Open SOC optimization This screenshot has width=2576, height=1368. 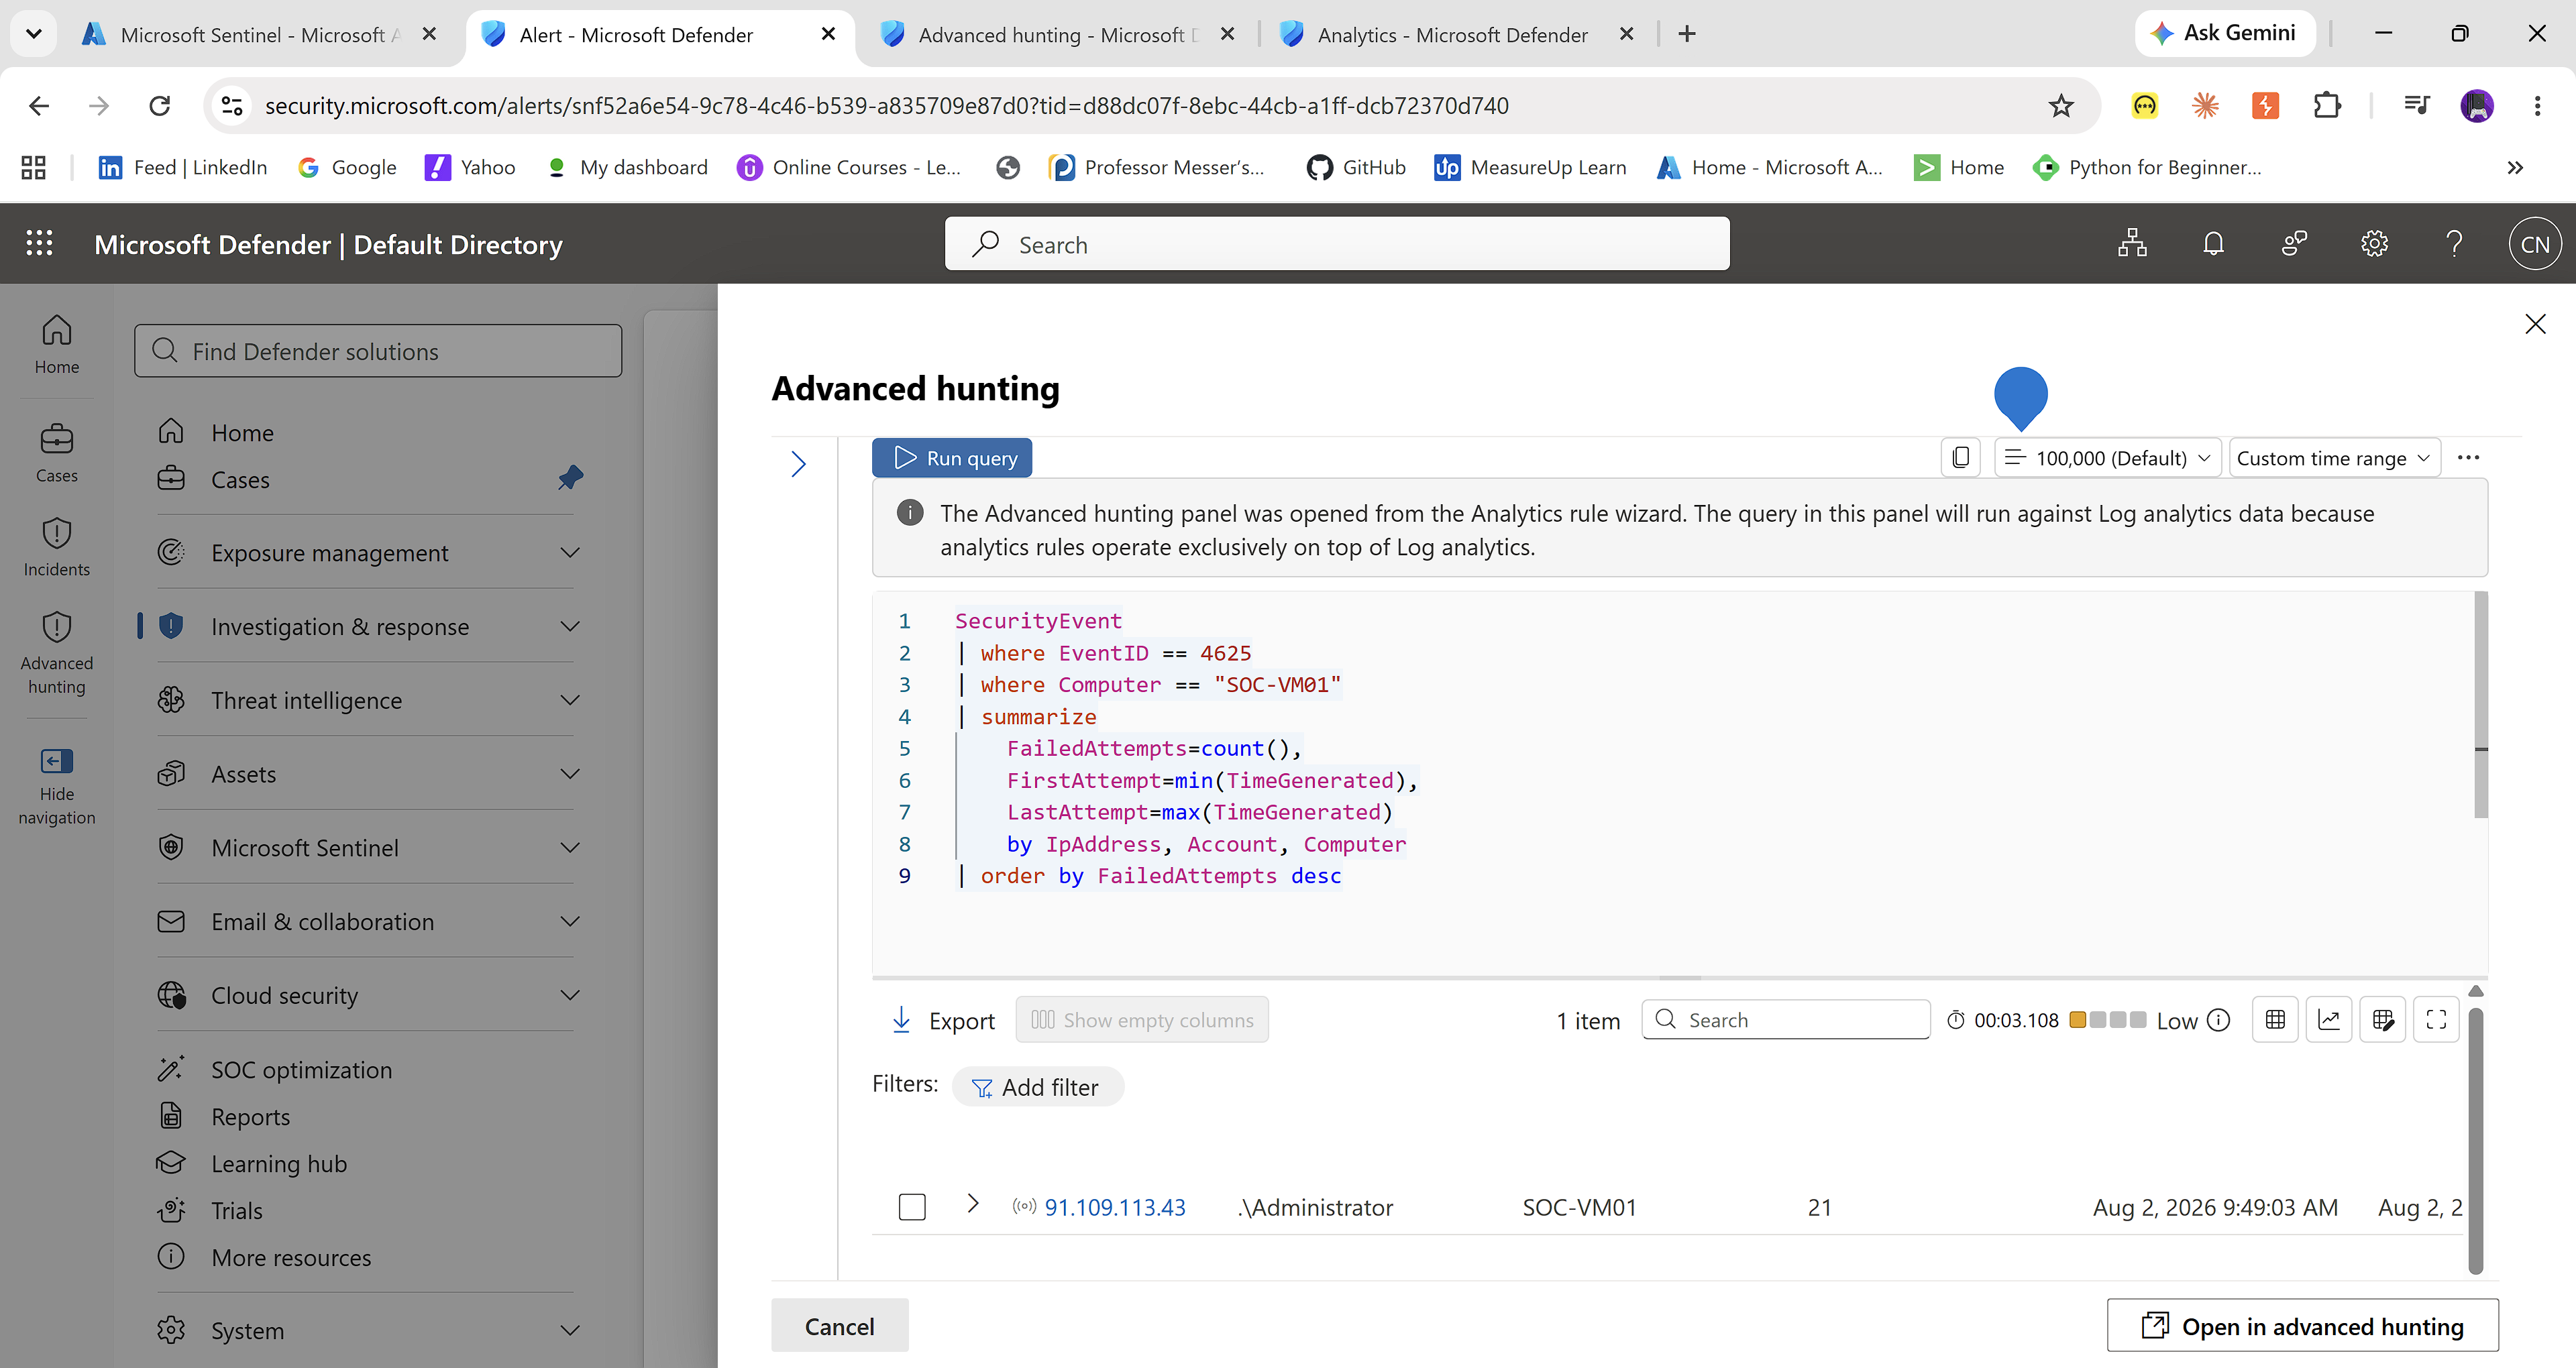coord(301,1069)
